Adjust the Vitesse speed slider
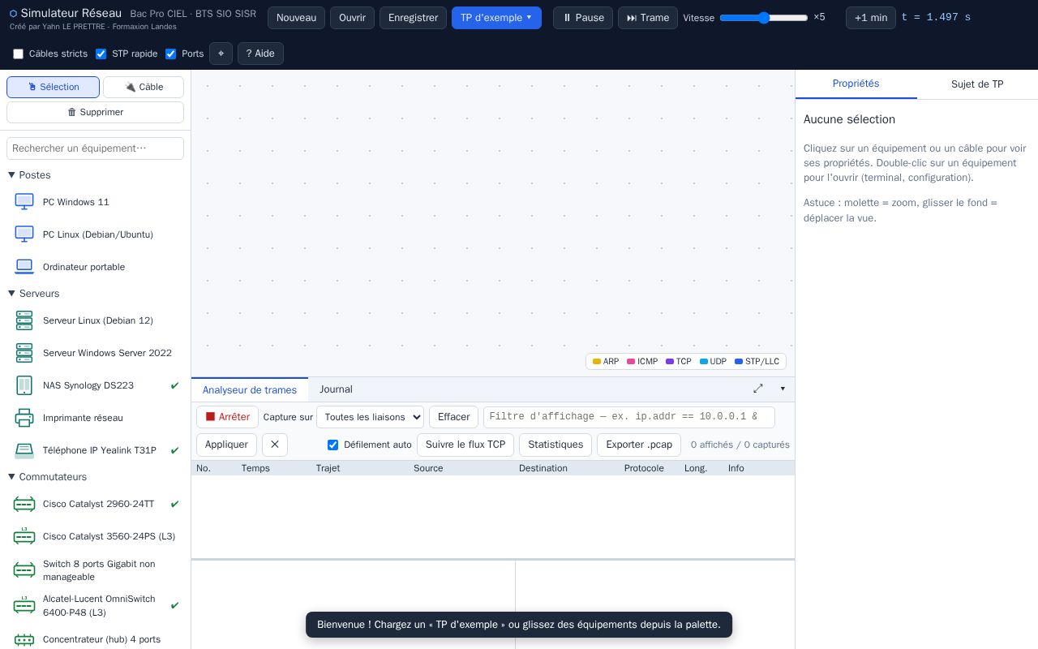1038x649 pixels. coord(764,18)
